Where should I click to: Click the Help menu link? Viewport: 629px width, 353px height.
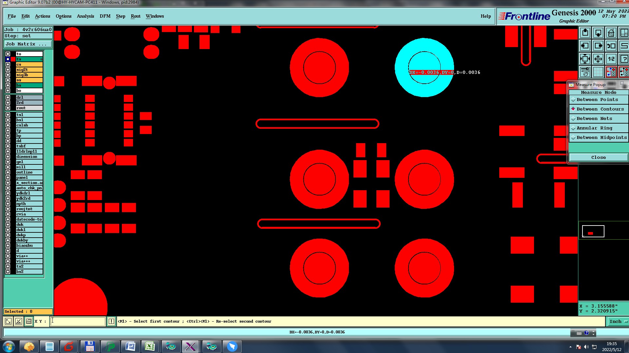[x=486, y=16]
